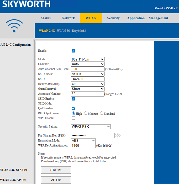Click the (300s-86400s) range hint

(x=114, y=69)
